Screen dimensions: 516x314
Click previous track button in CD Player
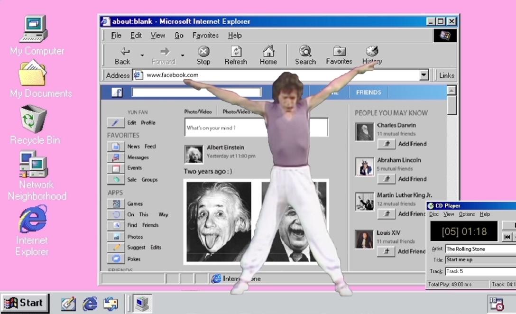[507, 237]
